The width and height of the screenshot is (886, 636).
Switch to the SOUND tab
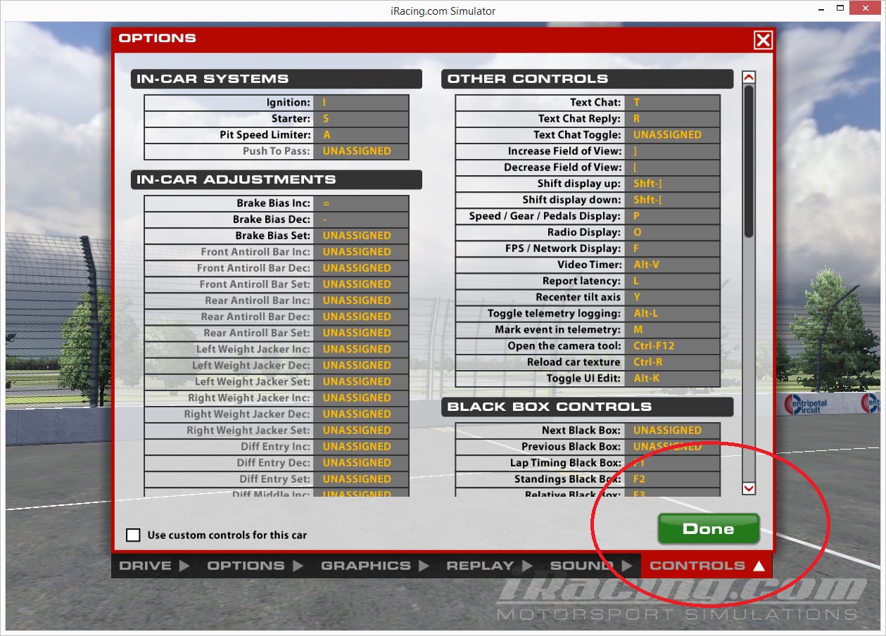(591, 566)
